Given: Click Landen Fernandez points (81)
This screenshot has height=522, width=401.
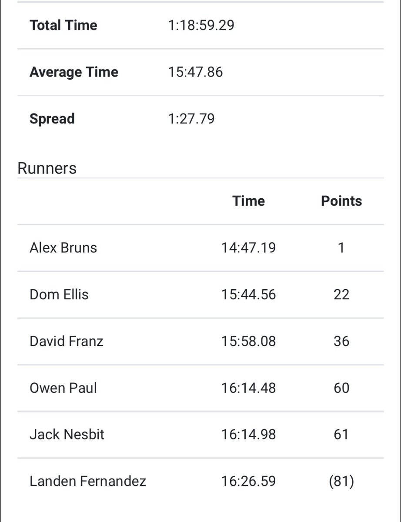Looking at the screenshot, I should pos(341,481).
